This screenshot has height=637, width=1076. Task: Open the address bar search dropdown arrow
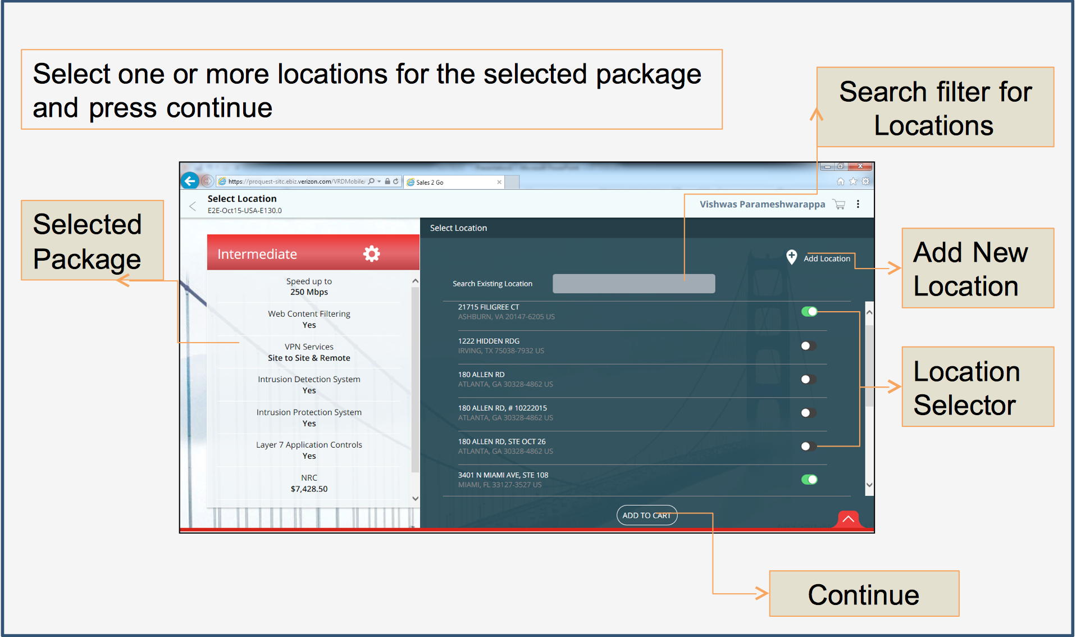click(380, 181)
